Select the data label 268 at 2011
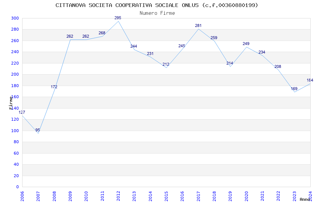 pos(102,33)
